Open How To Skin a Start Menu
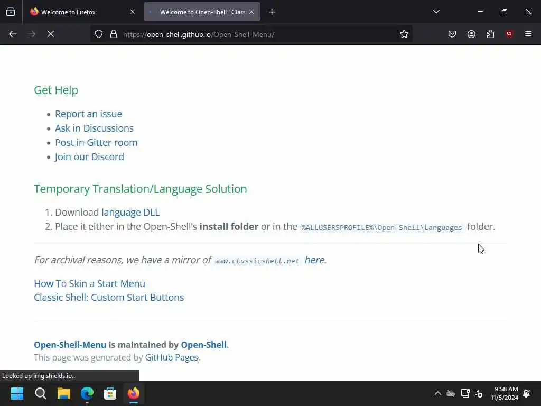This screenshot has width=541, height=406. coord(89,283)
